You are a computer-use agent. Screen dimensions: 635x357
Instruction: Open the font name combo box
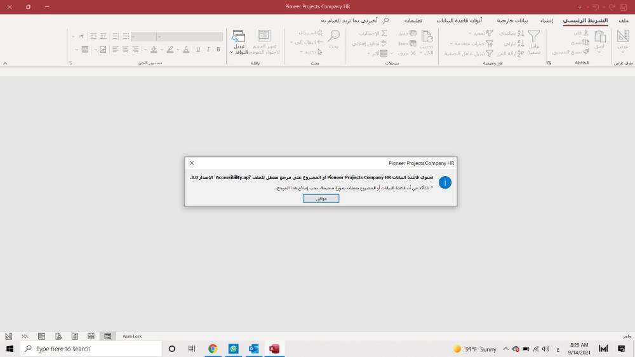click(x=190, y=36)
